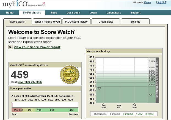Click the gold officially certified myFICO seal

pos(70,75)
